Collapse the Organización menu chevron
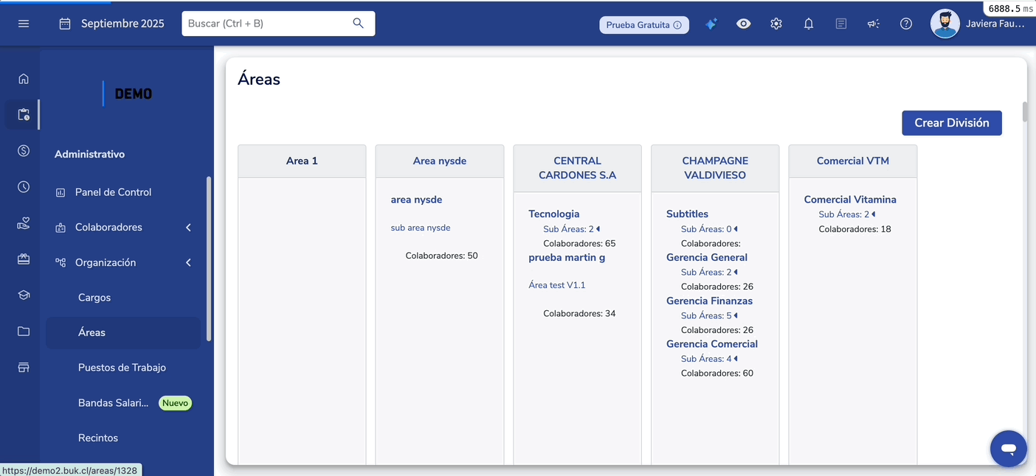Screen dimensions: 1036x476 click(188, 263)
